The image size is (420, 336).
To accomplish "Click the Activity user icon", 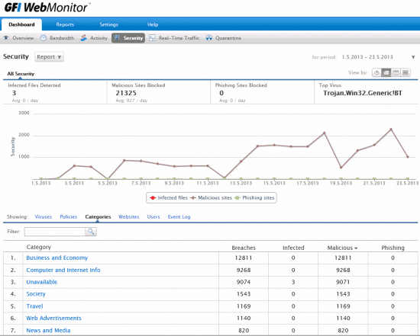I will [84, 38].
